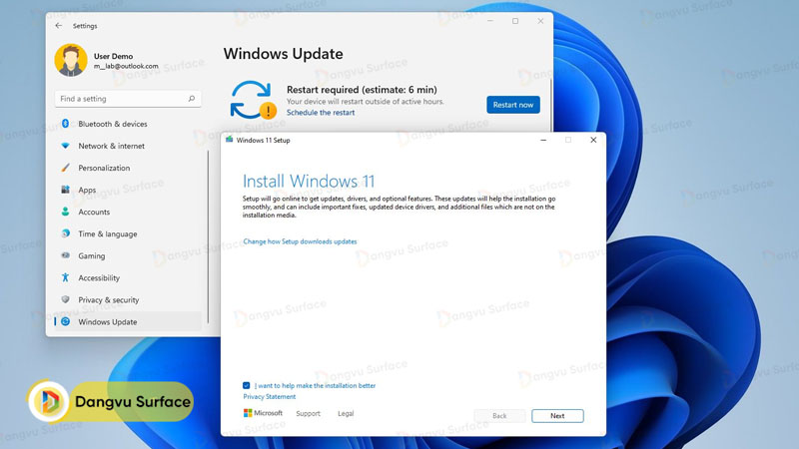Image resolution: width=799 pixels, height=449 pixels.
Task: Click Schedule the restart link
Action: [321, 113]
